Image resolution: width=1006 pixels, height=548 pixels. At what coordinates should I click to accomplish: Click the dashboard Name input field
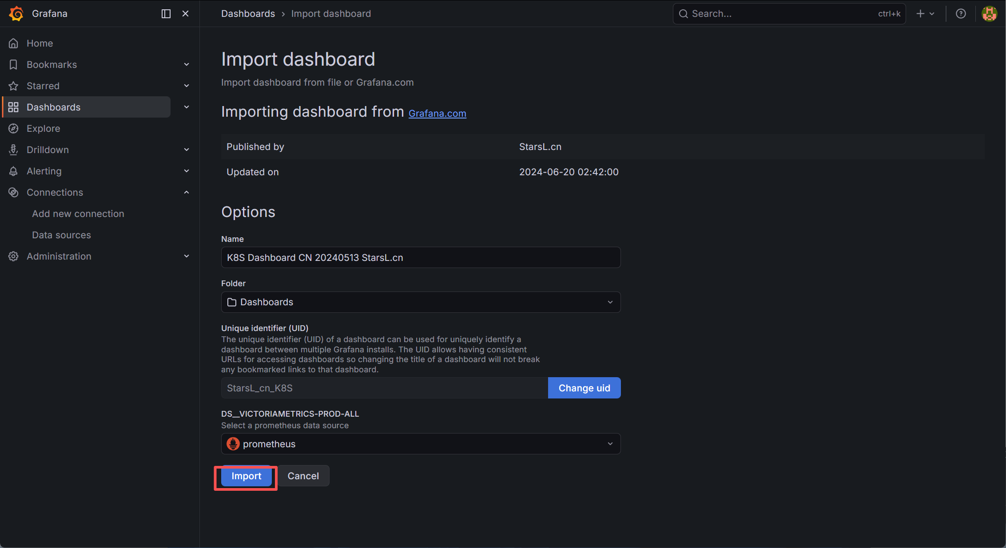pos(421,258)
